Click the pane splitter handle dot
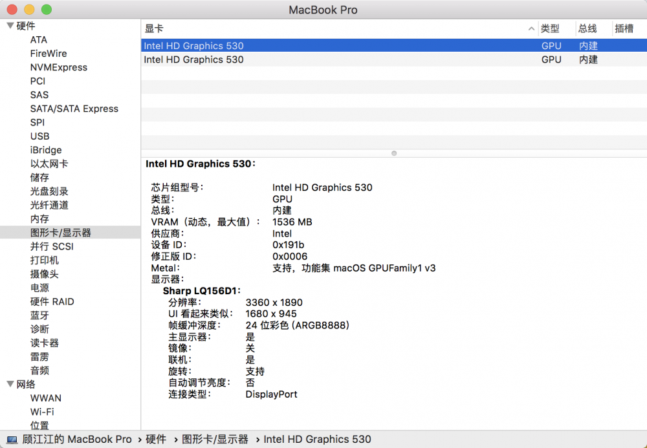Image resolution: width=647 pixels, height=448 pixels. tap(394, 153)
